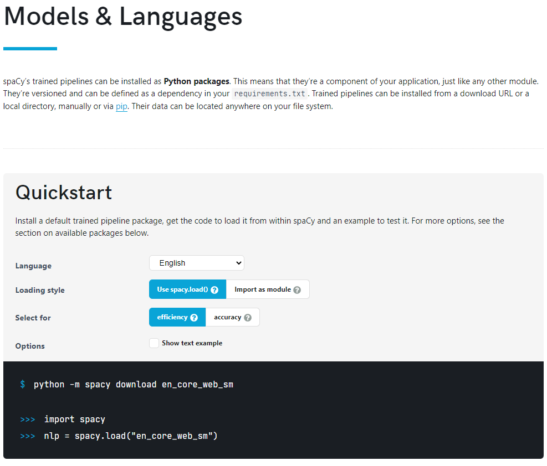Click the Select for label
The height and width of the screenshot is (466, 547).
pos(33,318)
